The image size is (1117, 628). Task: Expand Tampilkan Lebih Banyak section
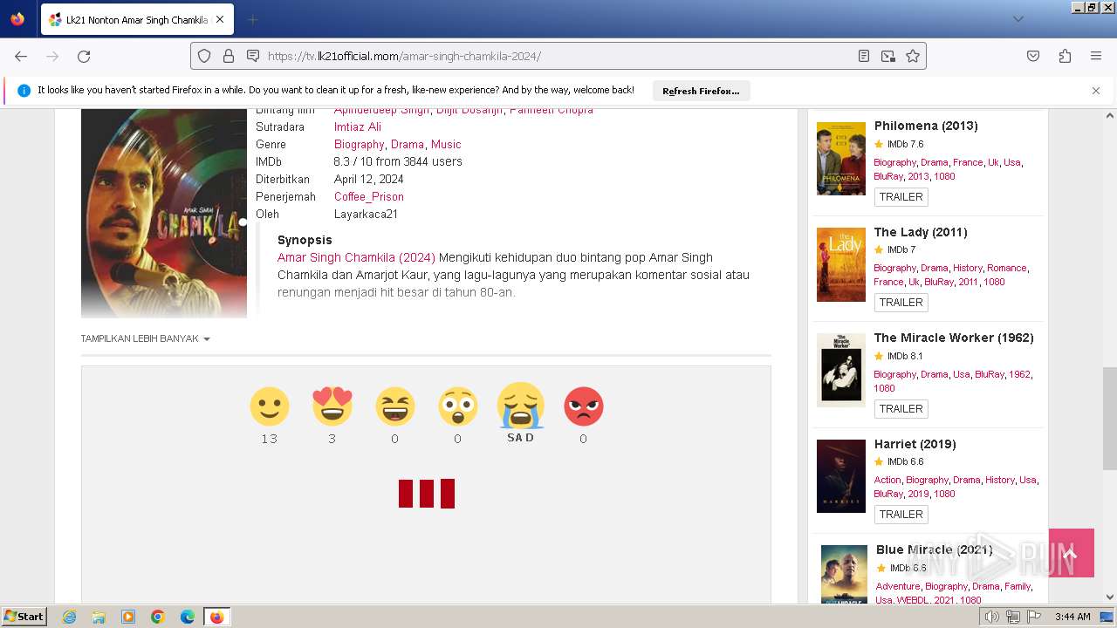[x=145, y=338]
